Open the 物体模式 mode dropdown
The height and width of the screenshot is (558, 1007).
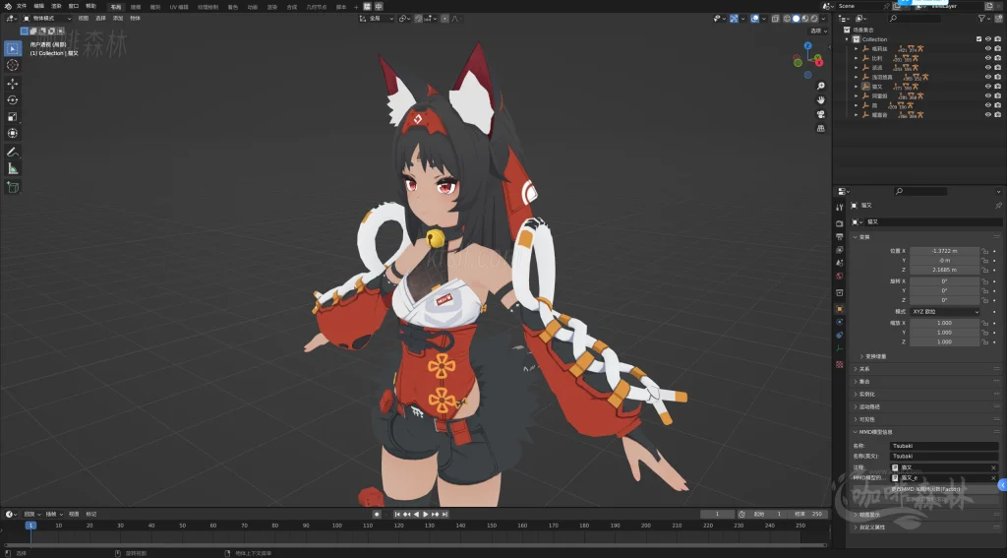47,19
